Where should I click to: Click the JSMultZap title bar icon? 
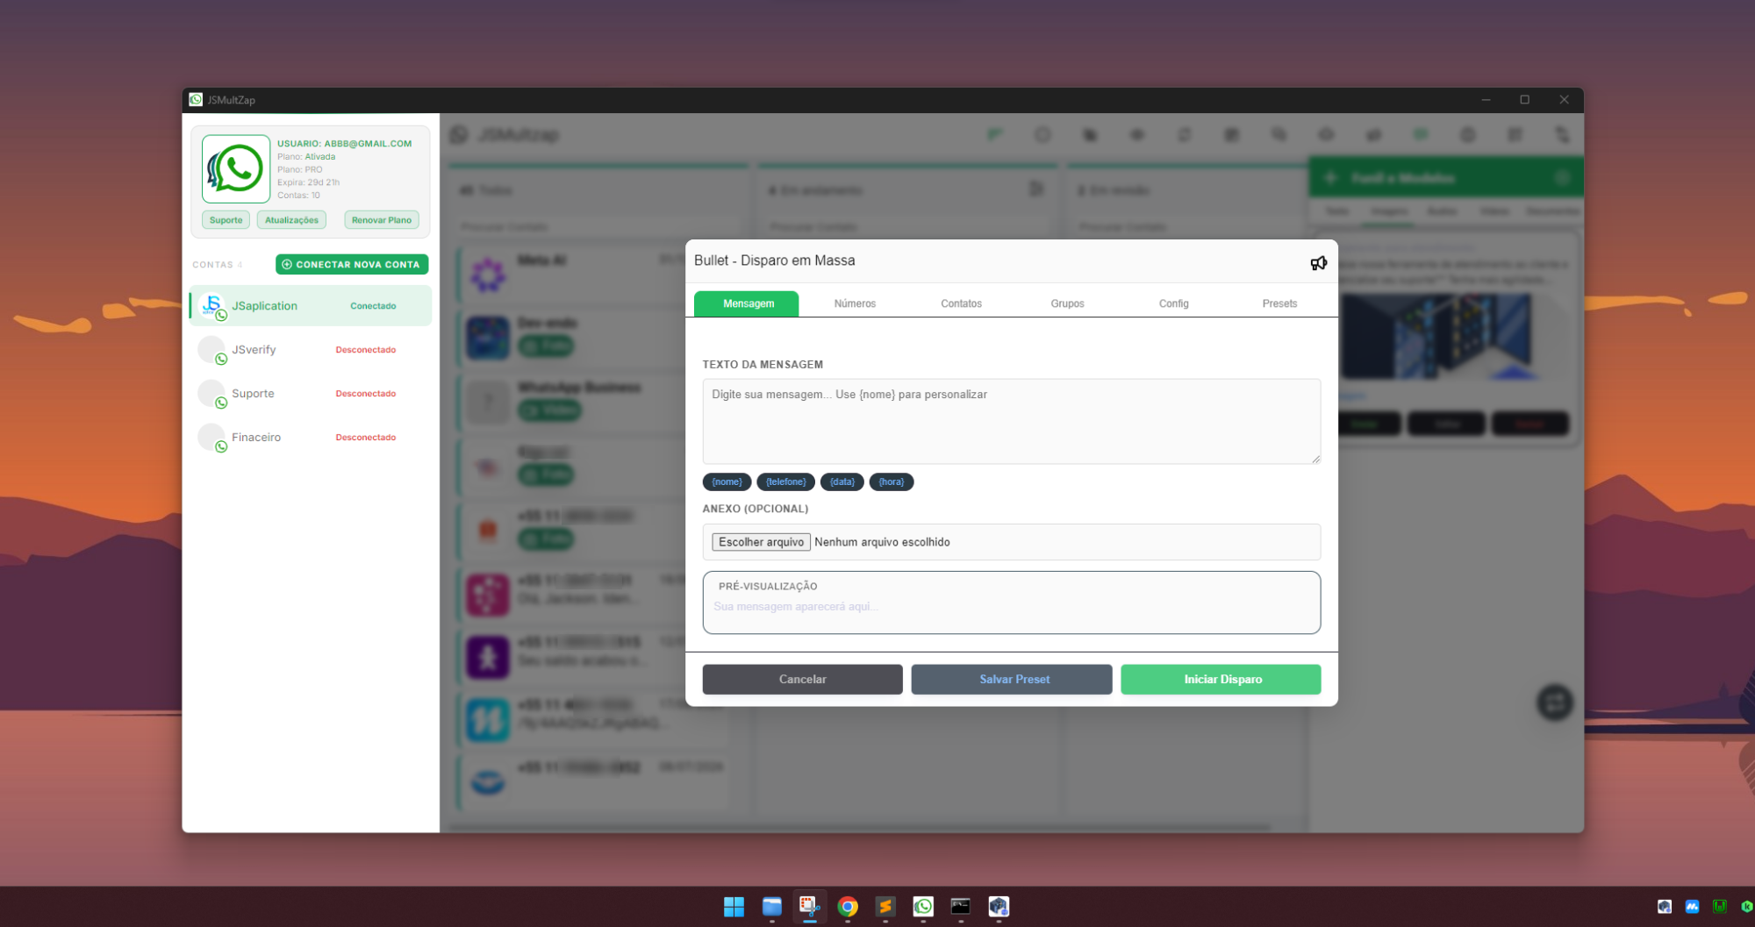point(196,100)
